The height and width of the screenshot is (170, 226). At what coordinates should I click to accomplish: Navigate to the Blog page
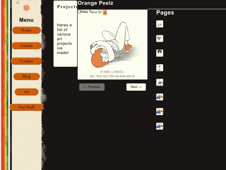tap(26, 76)
